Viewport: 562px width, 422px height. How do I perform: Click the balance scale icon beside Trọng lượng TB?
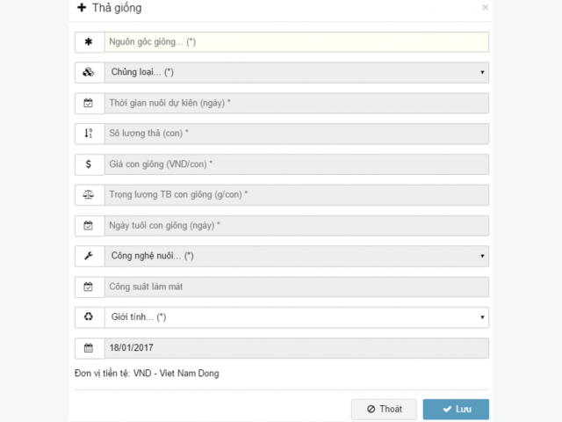[88, 194]
